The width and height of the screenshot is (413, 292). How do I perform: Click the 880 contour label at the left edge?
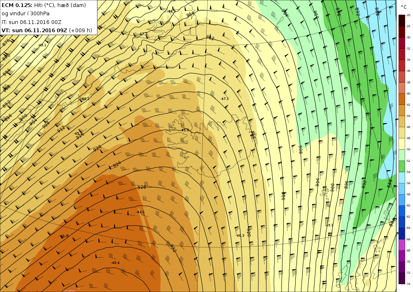(6, 57)
